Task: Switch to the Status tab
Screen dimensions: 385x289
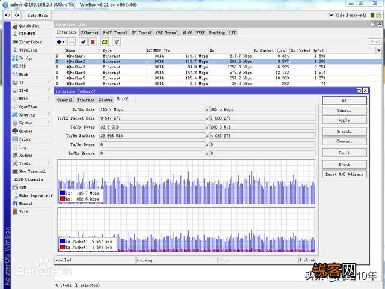Action: pos(105,100)
